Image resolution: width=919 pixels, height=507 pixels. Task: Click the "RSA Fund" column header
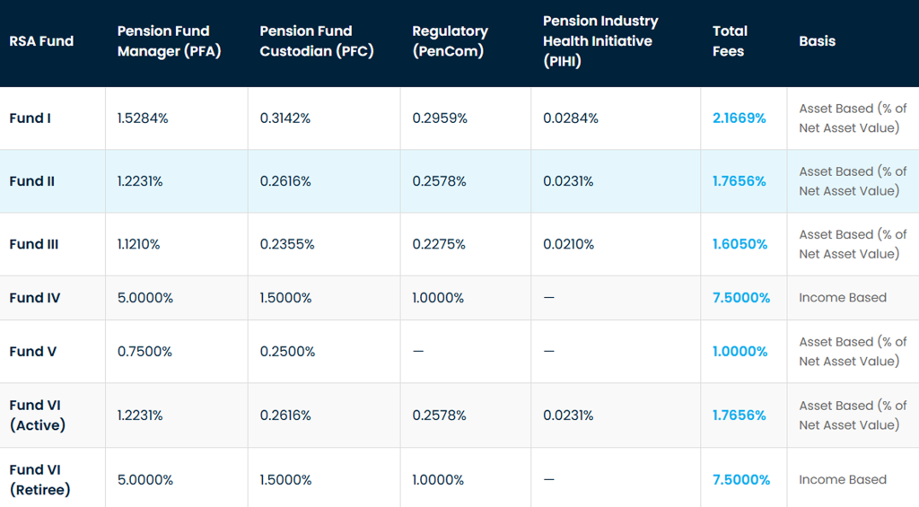[41, 41]
